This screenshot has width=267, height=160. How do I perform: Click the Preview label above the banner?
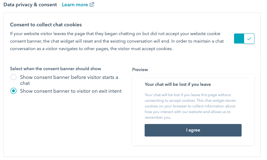(x=140, y=70)
